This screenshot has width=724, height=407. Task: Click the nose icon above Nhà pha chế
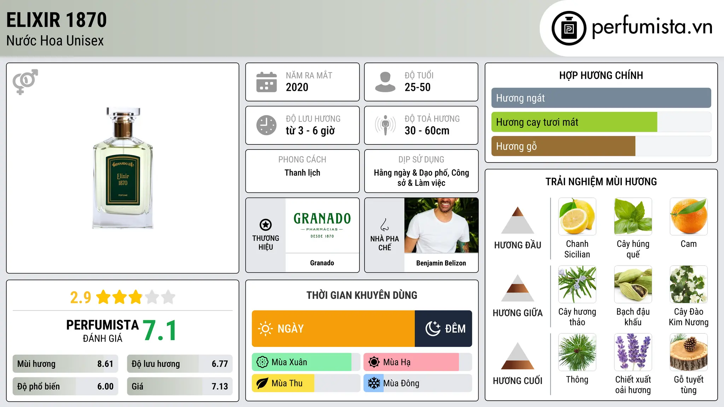[385, 225]
